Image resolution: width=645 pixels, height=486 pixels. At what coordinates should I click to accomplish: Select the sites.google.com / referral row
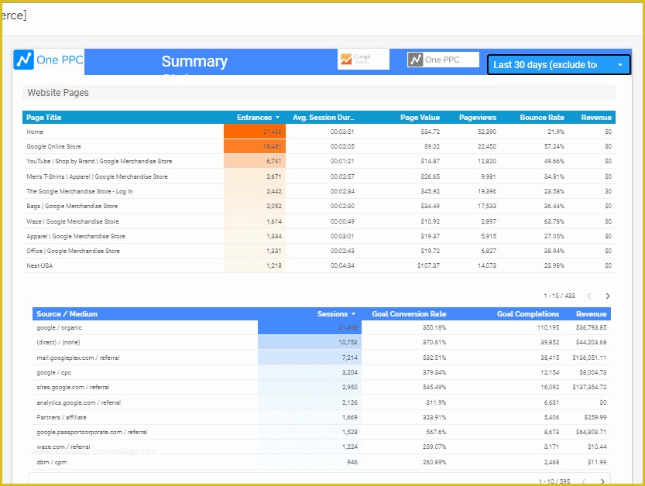coord(321,387)
